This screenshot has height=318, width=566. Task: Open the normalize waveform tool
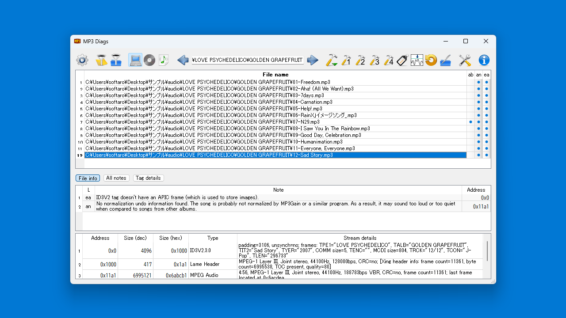tap(417, 60)
